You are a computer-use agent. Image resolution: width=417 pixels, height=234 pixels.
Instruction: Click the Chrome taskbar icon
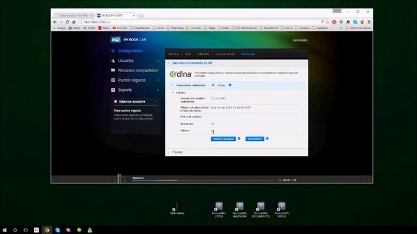point(47,230)
